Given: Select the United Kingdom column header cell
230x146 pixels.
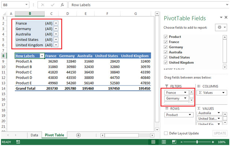Looking at the screenshot, I should (x=135, y=56).
